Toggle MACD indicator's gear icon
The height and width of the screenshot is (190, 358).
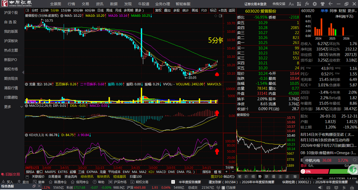(27, 106)
